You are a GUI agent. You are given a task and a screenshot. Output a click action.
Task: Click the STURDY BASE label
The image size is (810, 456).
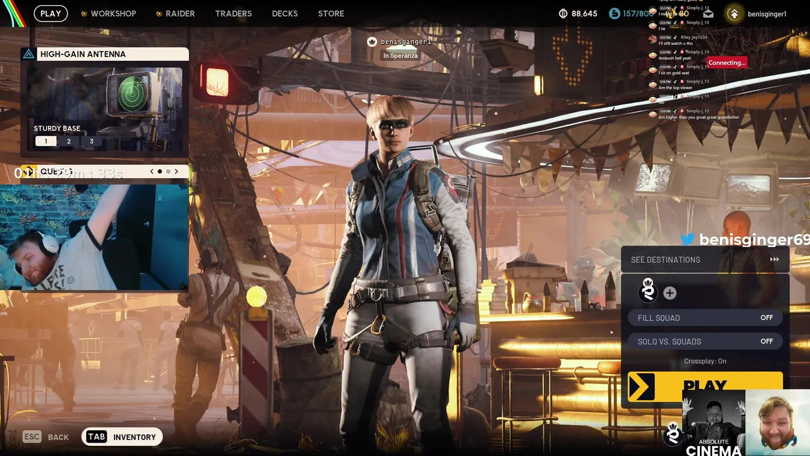point(57,129)
